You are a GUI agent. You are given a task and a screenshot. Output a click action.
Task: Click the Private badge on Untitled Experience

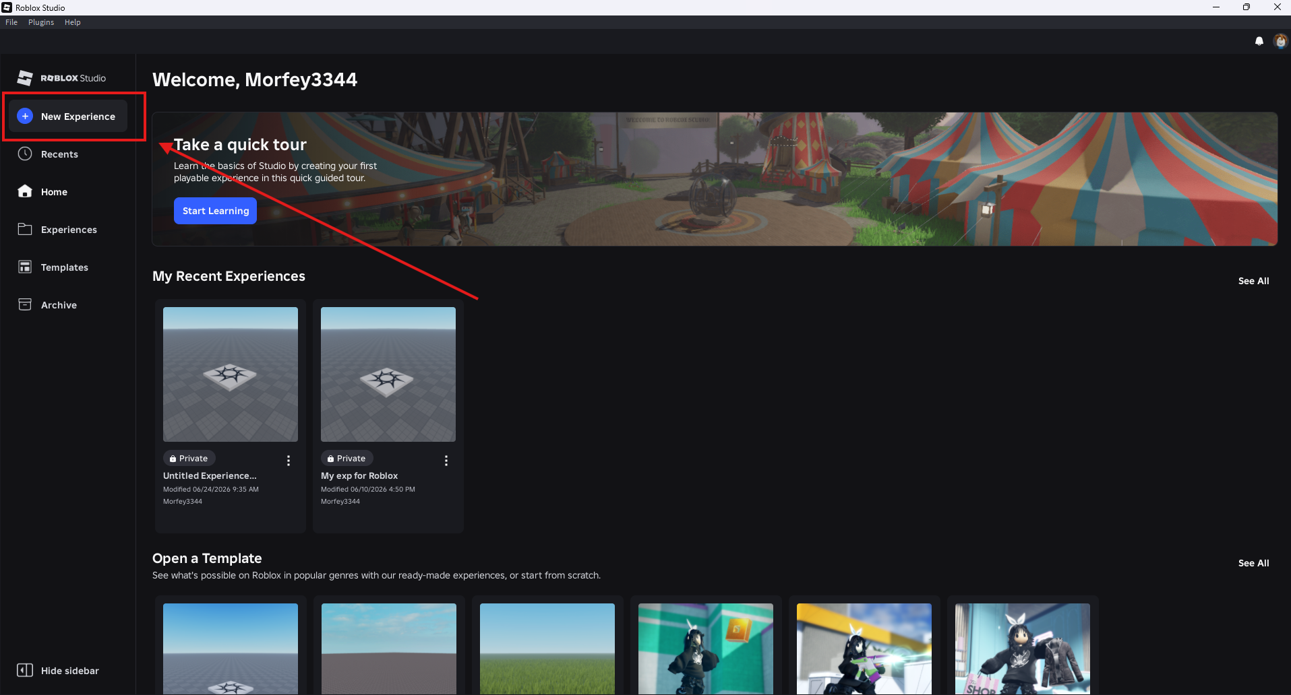pos(189,458)
